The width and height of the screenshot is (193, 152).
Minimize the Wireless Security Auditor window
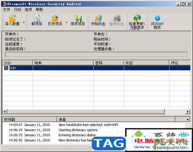tap(178, 4)
